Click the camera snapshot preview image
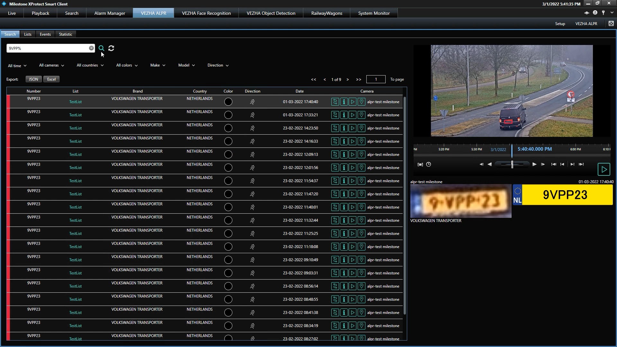Screen dimensions: 617x347 tap(512, 91)
